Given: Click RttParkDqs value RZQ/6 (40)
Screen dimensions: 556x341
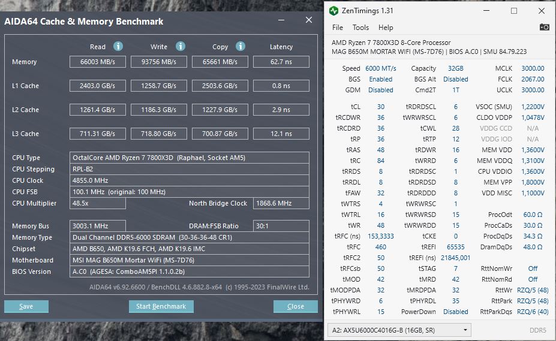Looking at the screenshot, I should pos(533,312).
